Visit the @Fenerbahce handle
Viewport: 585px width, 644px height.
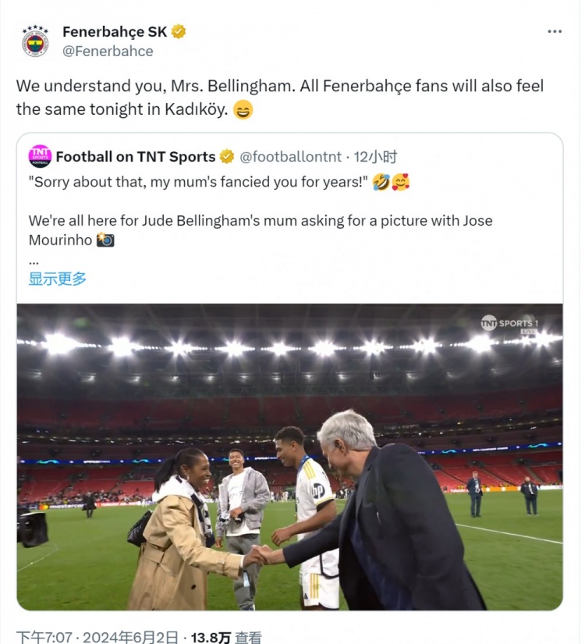pos(108,52)
